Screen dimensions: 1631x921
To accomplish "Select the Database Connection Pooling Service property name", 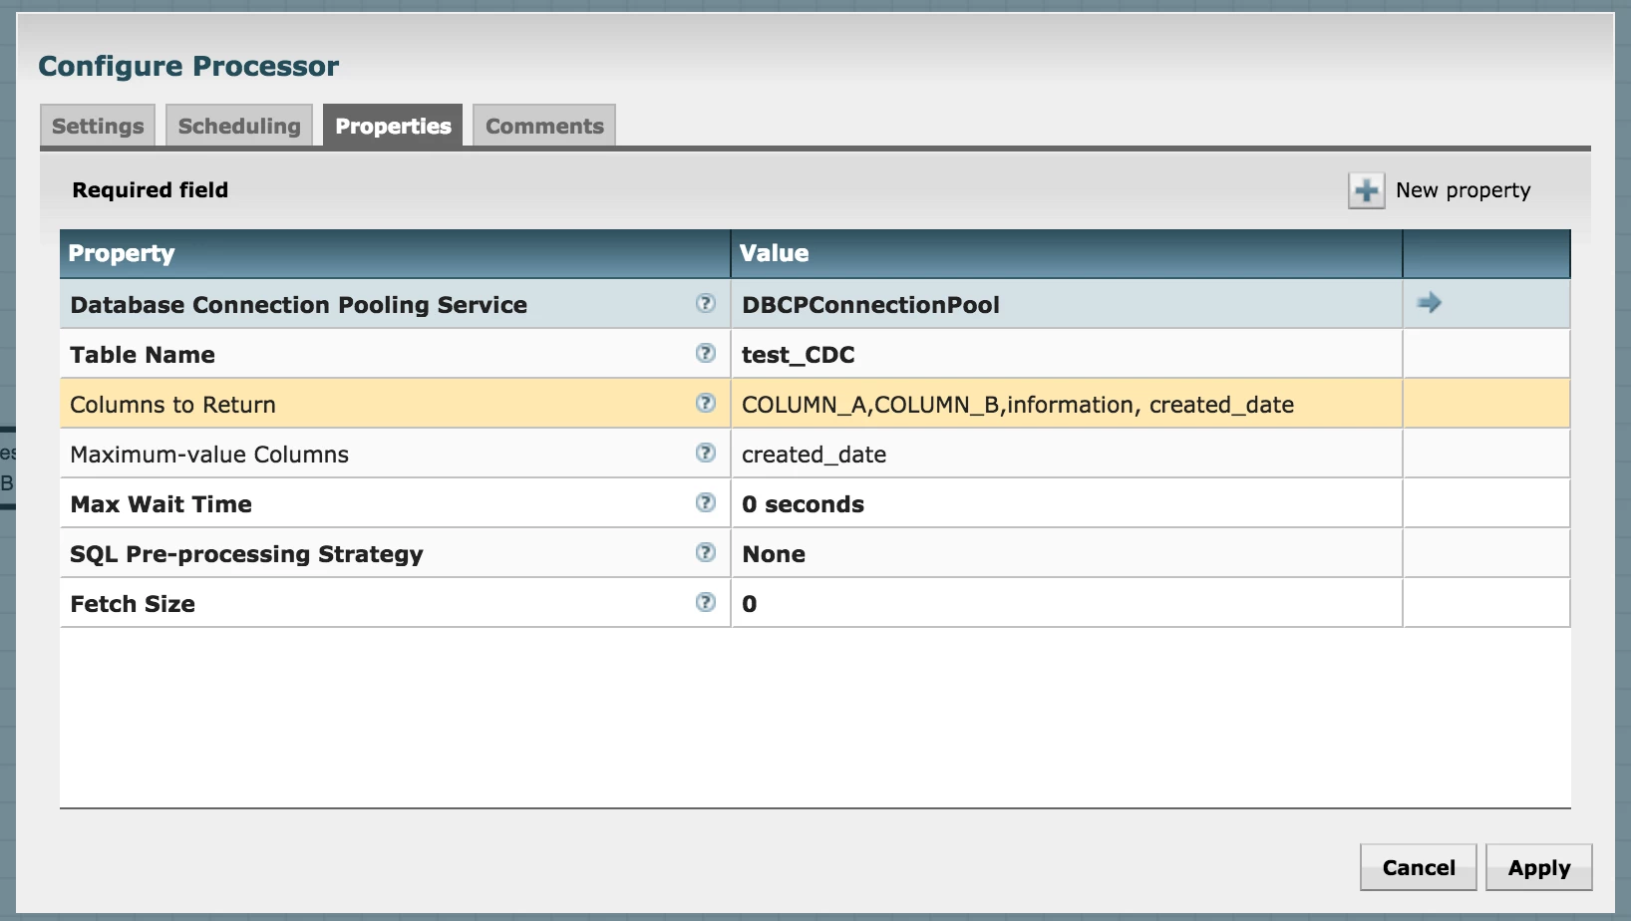I will click(x=298, y=305).
